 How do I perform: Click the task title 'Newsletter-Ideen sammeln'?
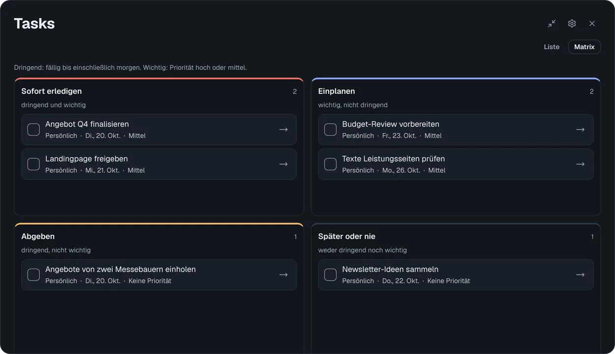pos(390,269)
